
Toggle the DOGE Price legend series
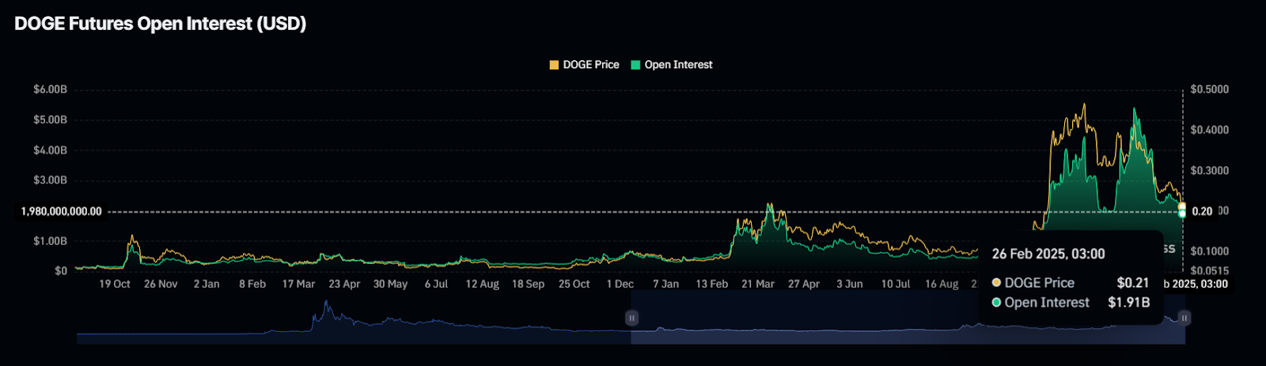[585, 65]
